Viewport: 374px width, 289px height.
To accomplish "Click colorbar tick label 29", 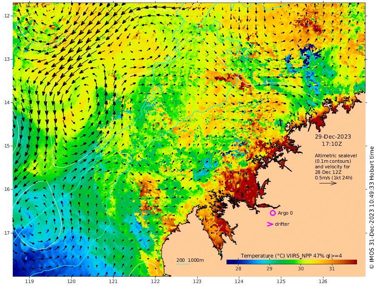I will click(x=269, y=269).
